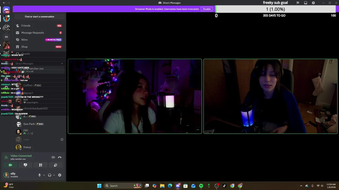Click the Windows taskbar Search box
Viewport: 339px width, 190px height.
123,186
